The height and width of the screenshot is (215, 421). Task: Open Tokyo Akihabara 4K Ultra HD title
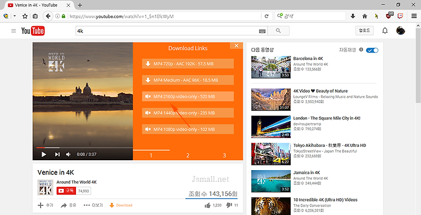329,145
